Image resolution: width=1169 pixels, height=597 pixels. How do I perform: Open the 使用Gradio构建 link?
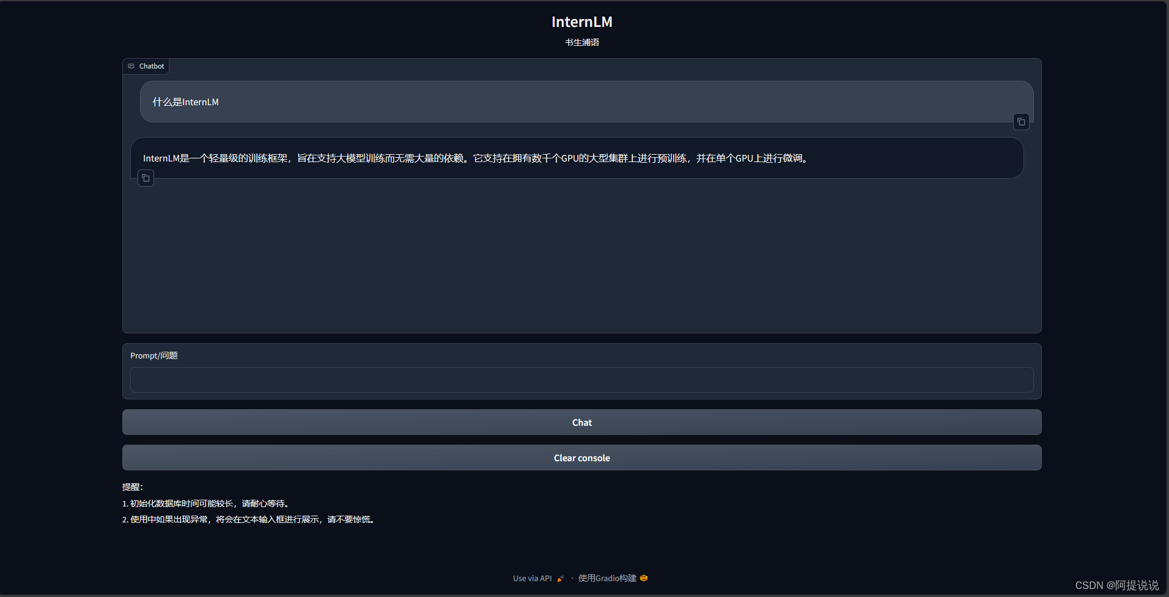coord(613,578)
